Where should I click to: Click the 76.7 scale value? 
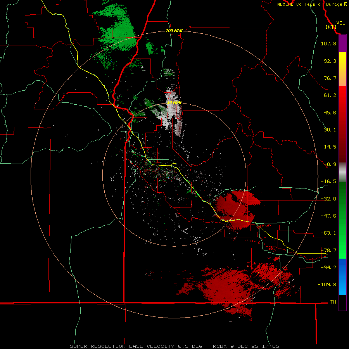(x=330, y=78)
